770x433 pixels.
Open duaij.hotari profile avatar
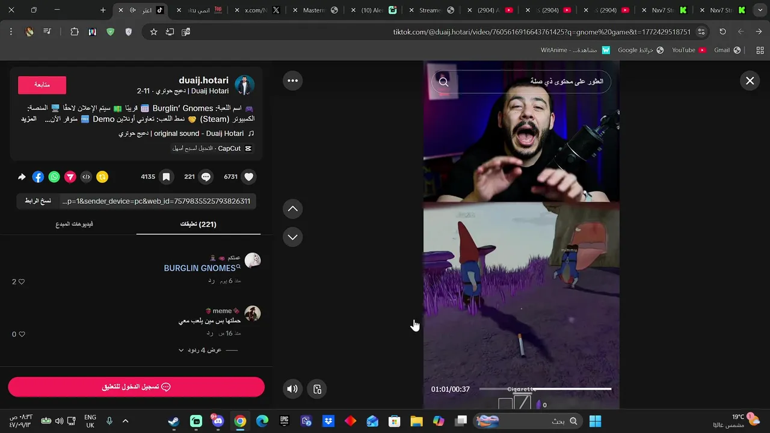[x=244, y=85]
